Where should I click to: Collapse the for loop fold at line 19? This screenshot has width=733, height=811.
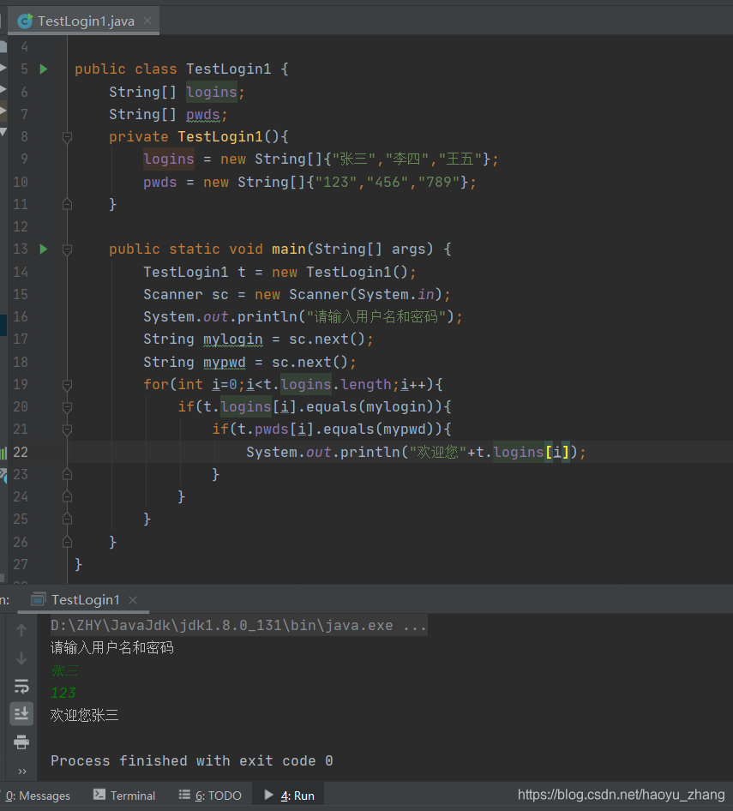click(67, 385)
